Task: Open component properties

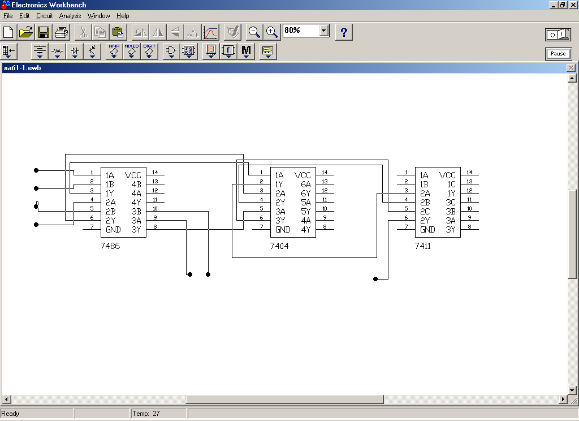Action: pos(232,32)
